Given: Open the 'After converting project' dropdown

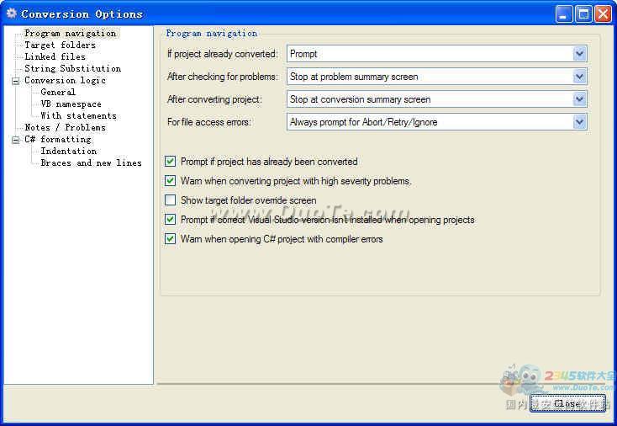Looking at the screenshot, I should [x=579, y=99].
